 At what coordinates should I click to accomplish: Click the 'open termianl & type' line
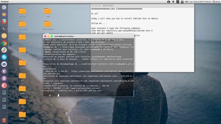[117, 28]
